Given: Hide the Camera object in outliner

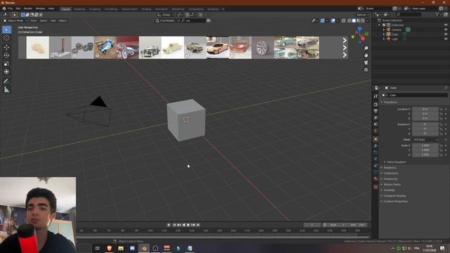Looking at the screenshot, I should [x=446, y=30].
